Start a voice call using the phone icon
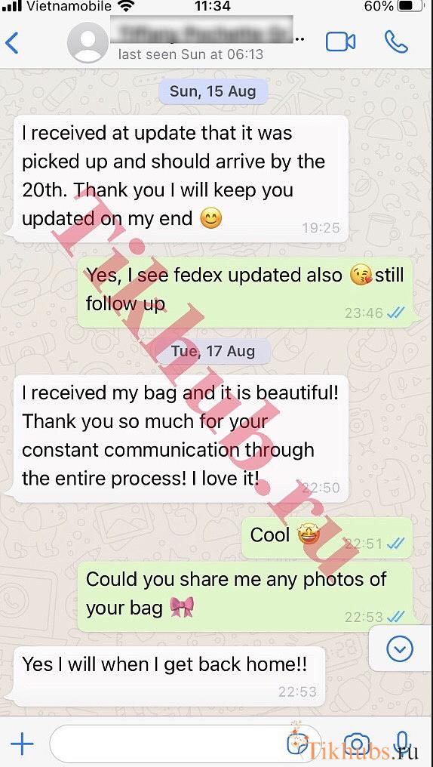This screenshot has width=433, height=767. 396,42
